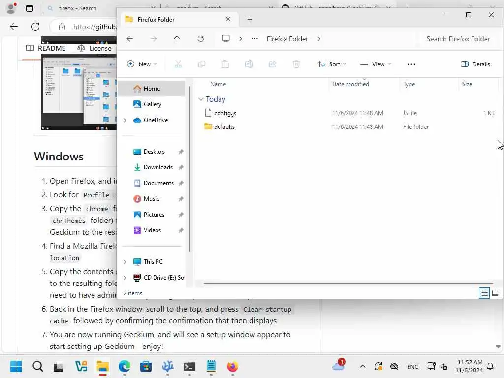Open the See more ellipsis in toolbar
Screen dimensions: 504x378
pyautogui.click(x=411, y=64)
